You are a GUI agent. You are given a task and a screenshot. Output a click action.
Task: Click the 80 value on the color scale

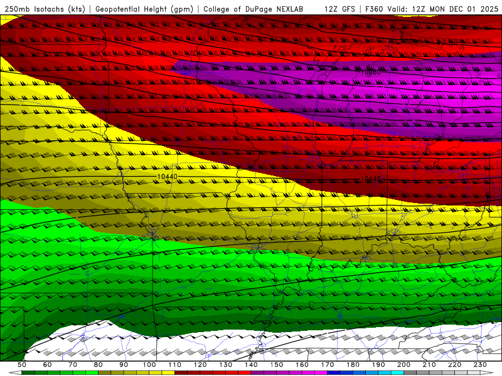[99, 365]
